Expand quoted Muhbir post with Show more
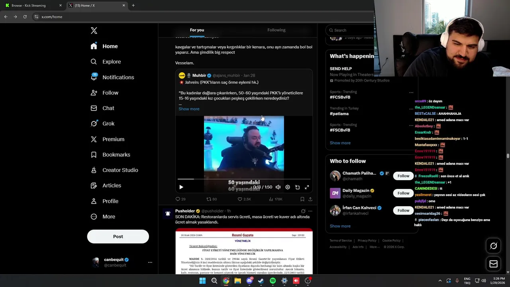Screen dimensions: 510x287 coord(189,109)
